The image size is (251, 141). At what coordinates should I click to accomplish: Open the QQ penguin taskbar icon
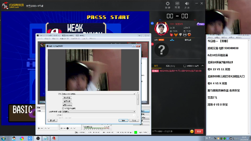coord(14,138)
